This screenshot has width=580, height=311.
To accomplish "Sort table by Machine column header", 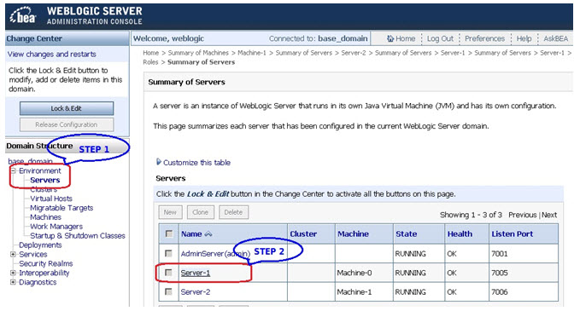I will tap(353, 234).
